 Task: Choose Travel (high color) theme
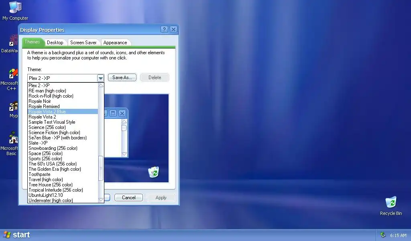click(x=63, y=180)
